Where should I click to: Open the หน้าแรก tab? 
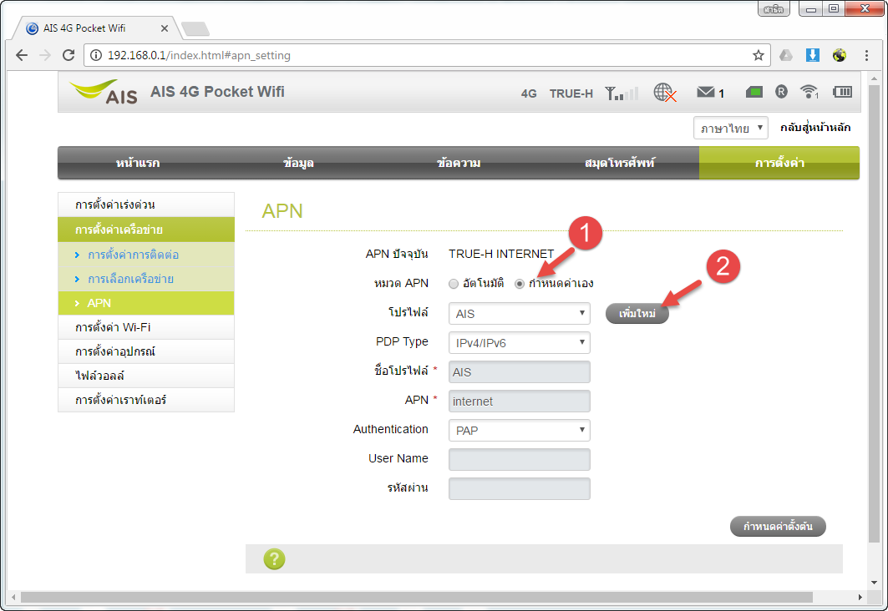click(138, 163)
